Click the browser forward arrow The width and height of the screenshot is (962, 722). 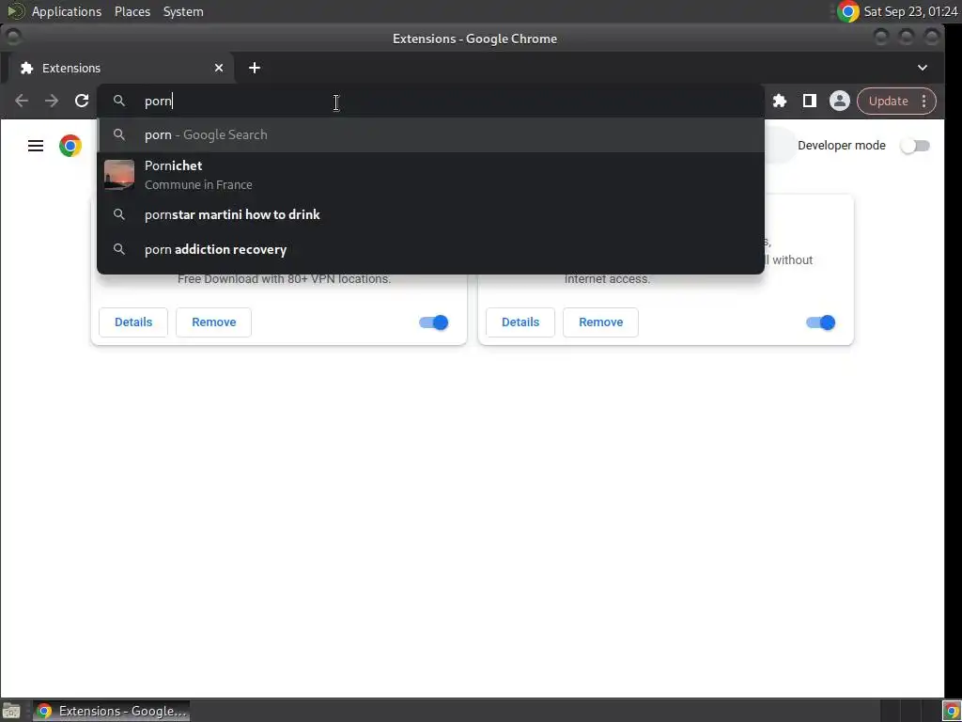52,101
